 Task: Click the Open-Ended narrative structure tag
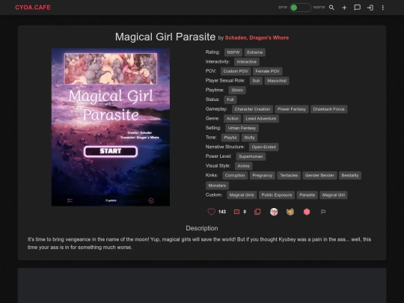pos(263,147)
